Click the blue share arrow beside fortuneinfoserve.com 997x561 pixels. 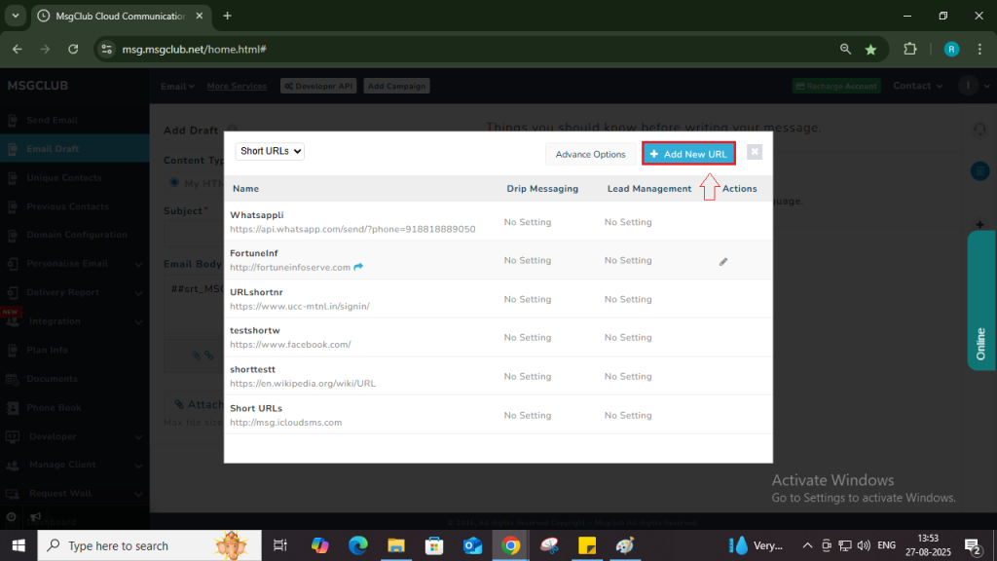pyautogui.click(x=358, y=267)
